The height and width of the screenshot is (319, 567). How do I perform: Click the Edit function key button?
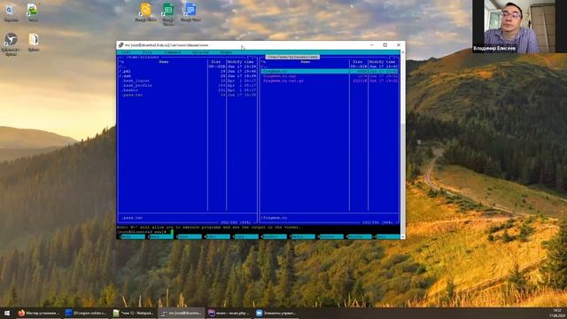[218, 237]
